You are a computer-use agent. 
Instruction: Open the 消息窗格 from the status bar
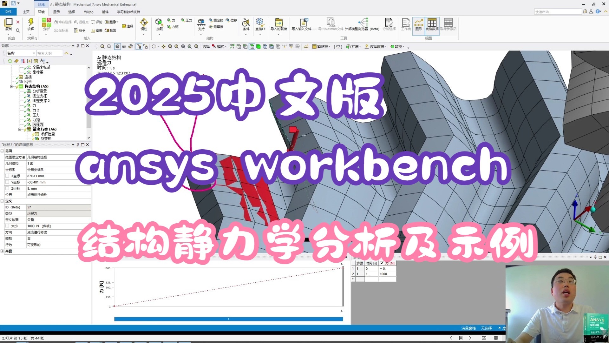pyautogui.click(x=468, y=328)
